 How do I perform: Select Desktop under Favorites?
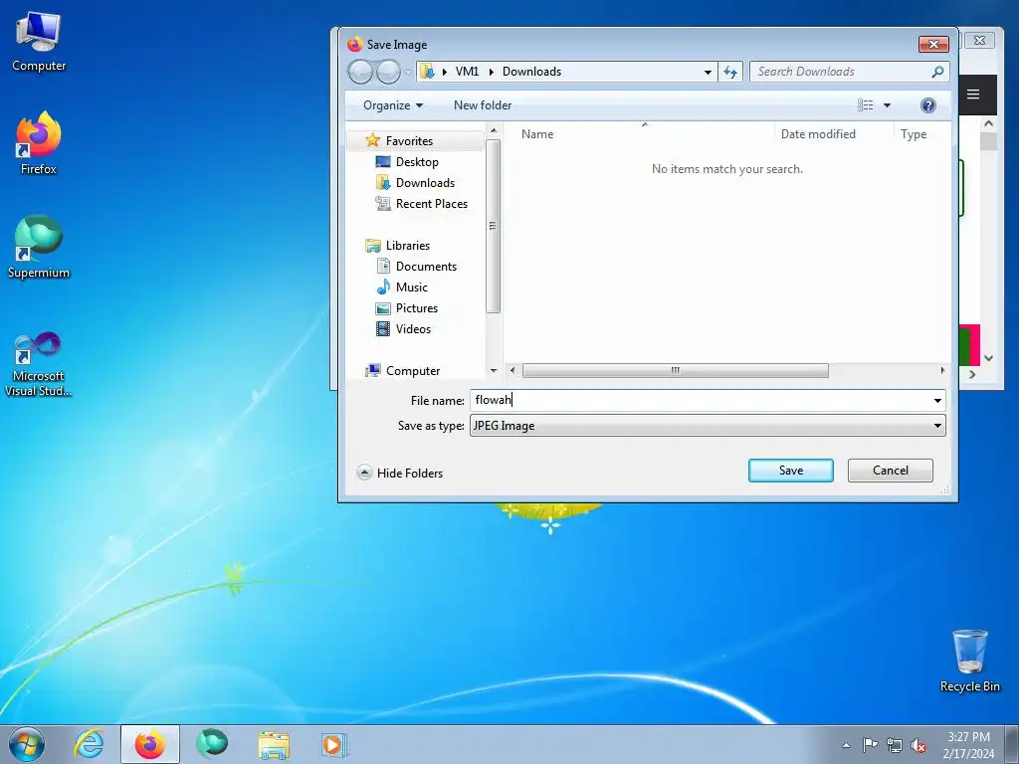tap(417, 162)
